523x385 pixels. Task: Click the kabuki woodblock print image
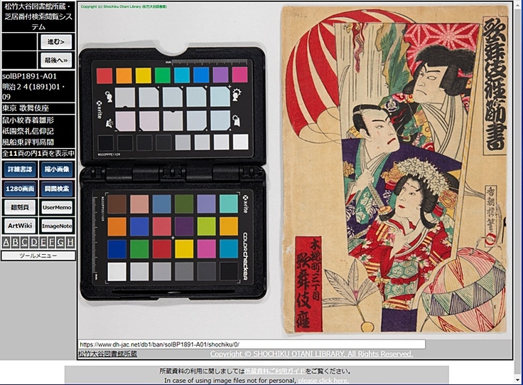[394, 171]
